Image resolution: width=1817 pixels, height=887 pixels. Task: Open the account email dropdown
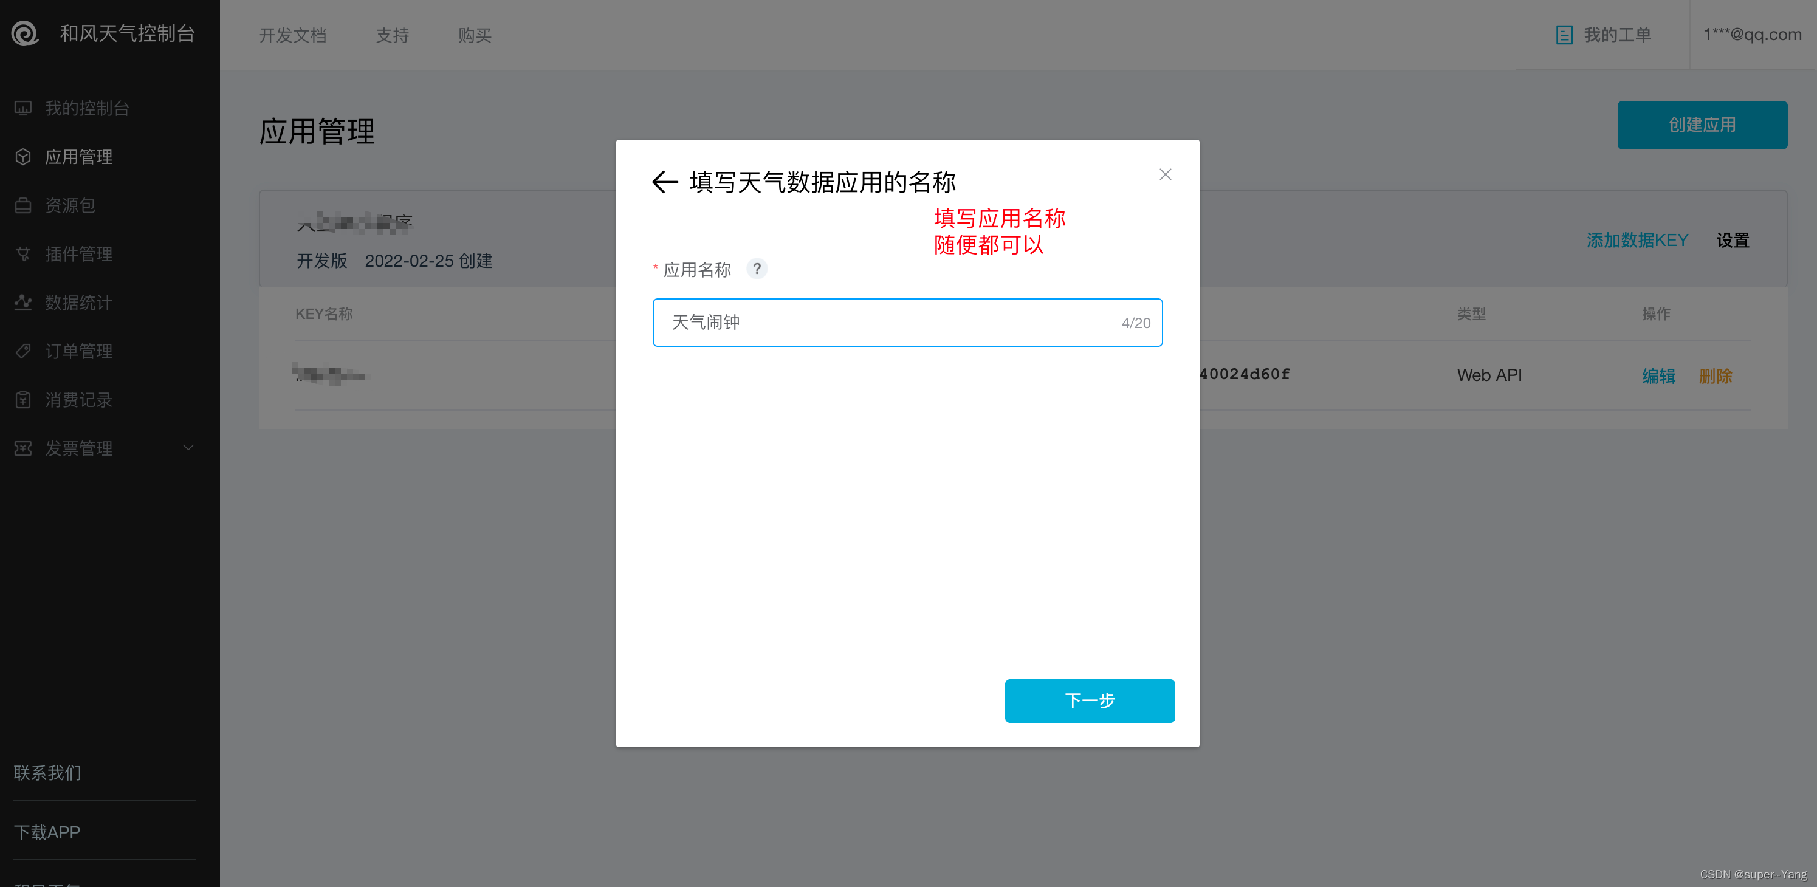click(x=1752, y=35)
